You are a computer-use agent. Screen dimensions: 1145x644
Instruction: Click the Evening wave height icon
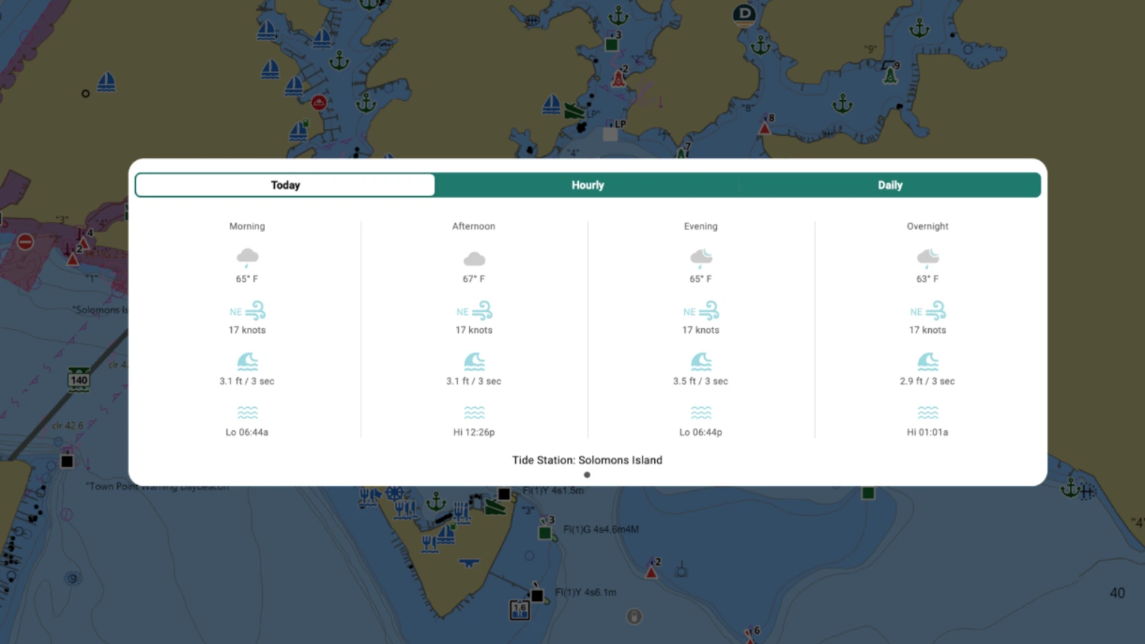[x=701, y=361]
